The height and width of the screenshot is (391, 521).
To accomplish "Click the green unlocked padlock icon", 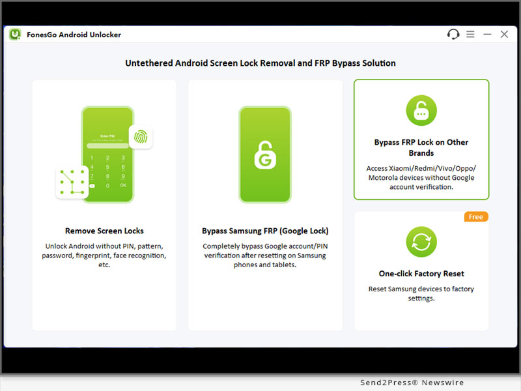I will point(421,110).
